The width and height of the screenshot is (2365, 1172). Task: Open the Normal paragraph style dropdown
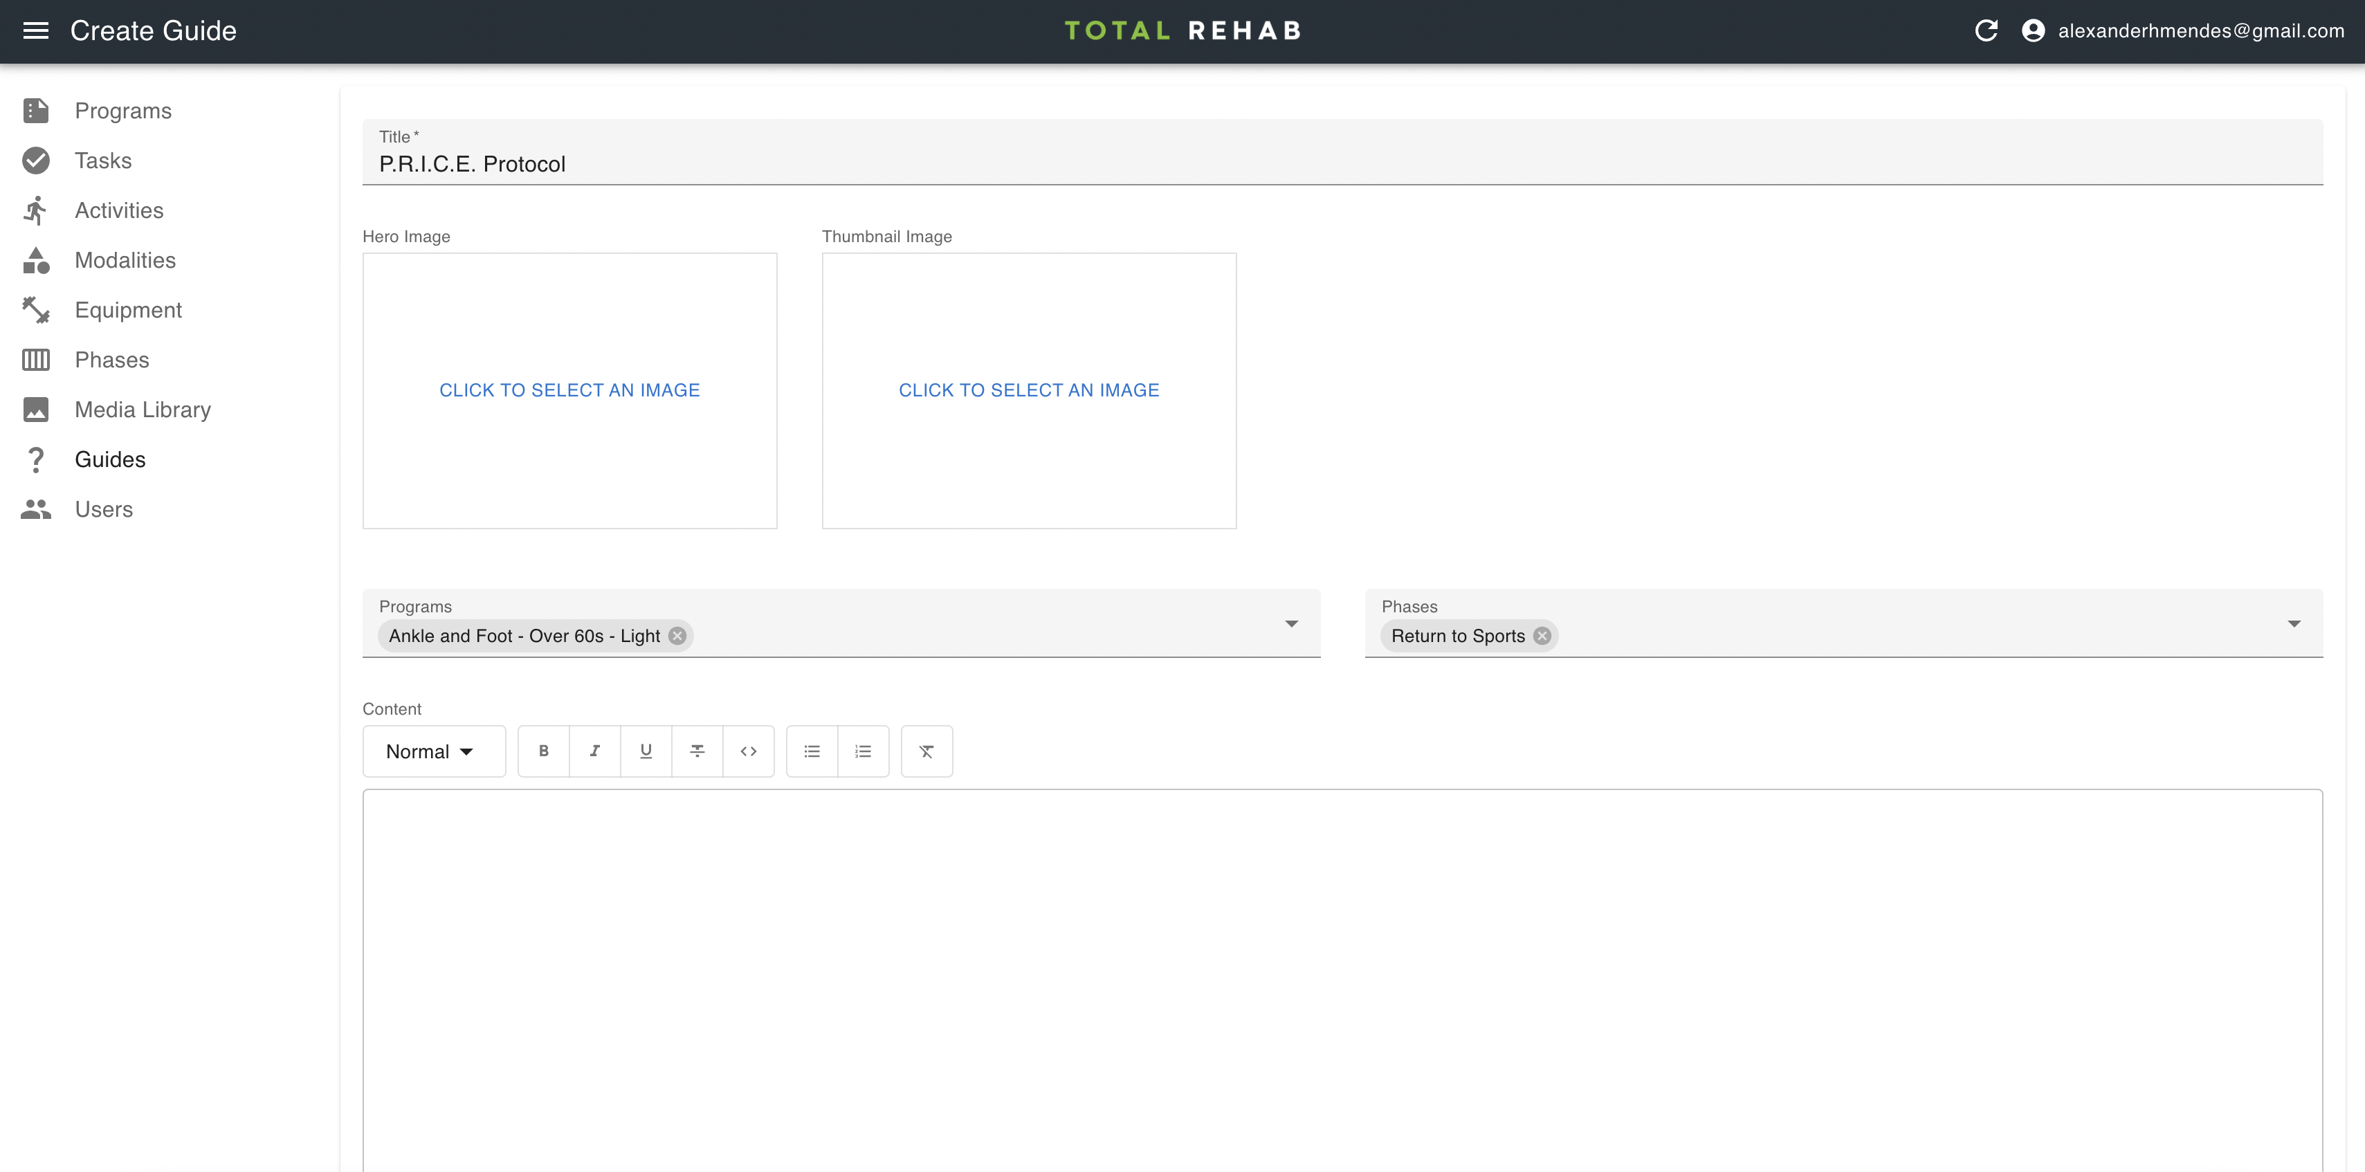click(433, 751)
